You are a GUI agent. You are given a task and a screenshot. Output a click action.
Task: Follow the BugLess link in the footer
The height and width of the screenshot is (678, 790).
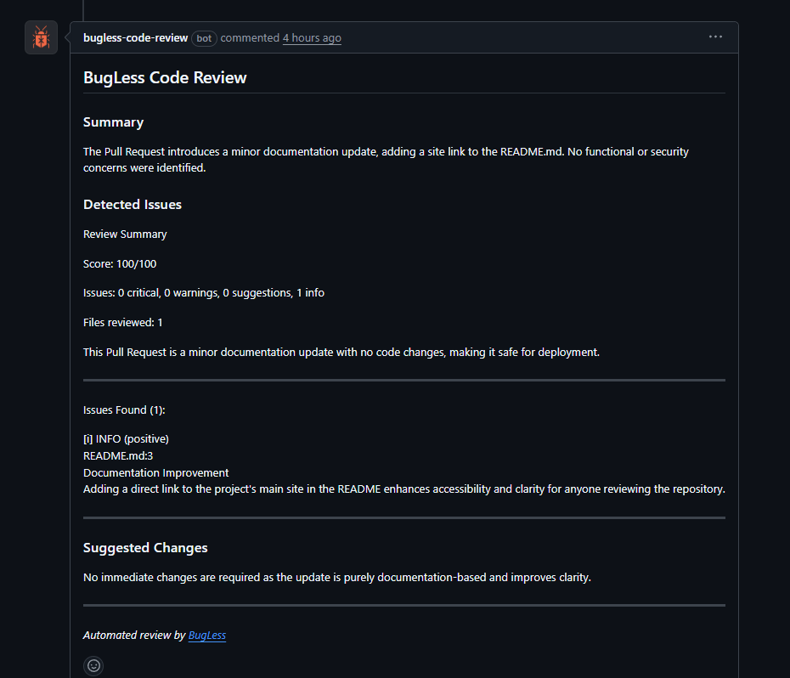[x=207, y=635]
